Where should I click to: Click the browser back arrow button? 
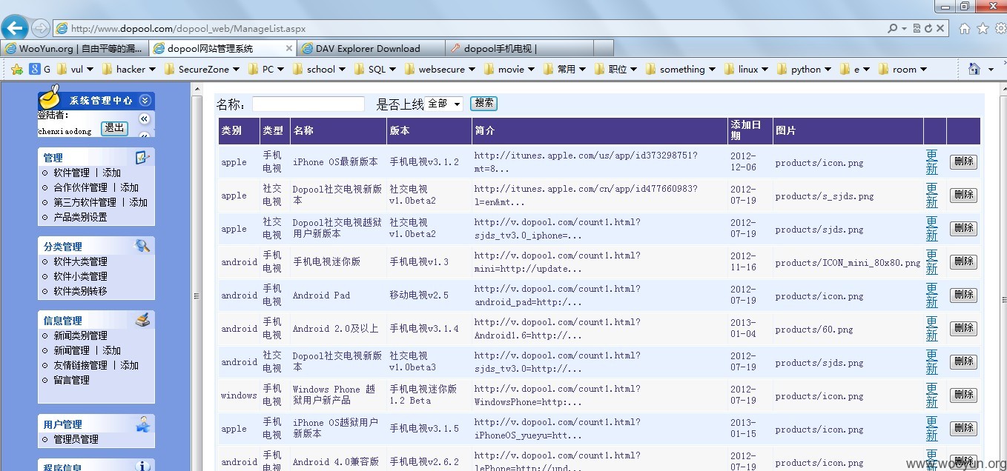point(15,28)
